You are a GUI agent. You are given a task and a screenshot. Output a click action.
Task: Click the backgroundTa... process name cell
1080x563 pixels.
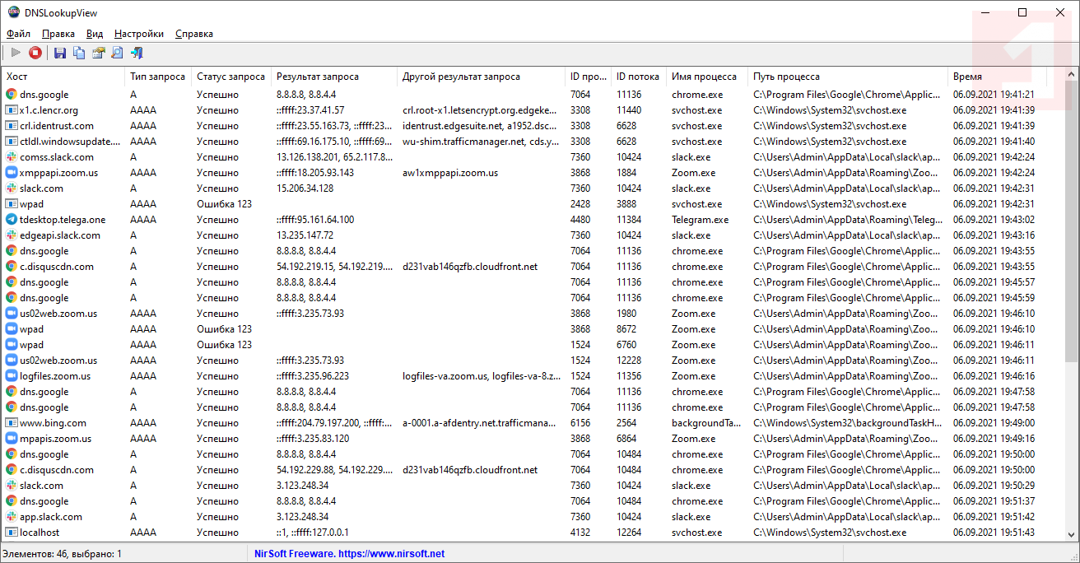pyautogui.click(x=707, y=423)
